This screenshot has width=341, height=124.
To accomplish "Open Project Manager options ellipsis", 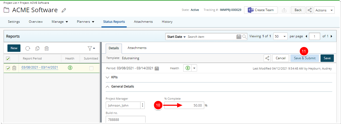I will tap(143, 105).
